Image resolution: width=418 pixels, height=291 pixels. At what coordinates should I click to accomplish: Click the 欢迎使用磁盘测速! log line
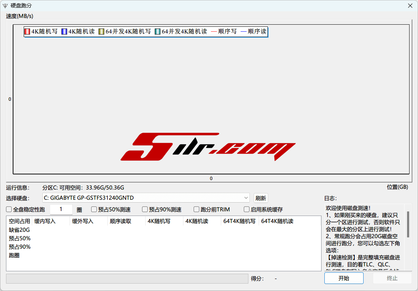[348, 208]
